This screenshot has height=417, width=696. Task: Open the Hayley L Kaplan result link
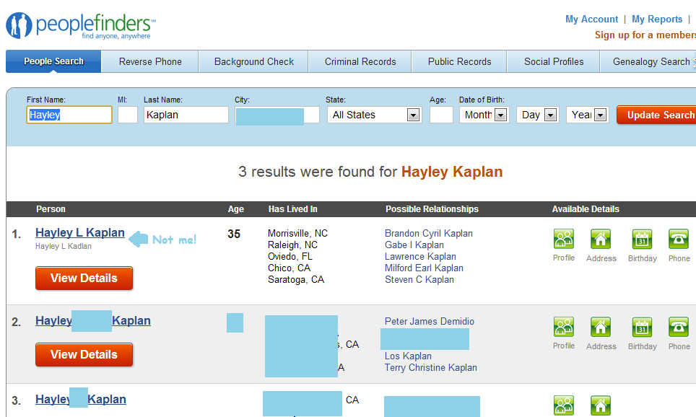[80, 232]
